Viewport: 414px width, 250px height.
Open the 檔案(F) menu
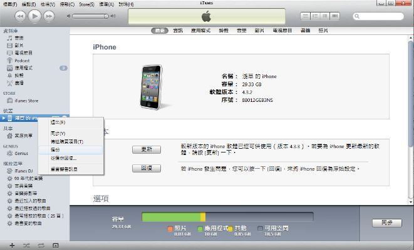click(x=10, y=4)
